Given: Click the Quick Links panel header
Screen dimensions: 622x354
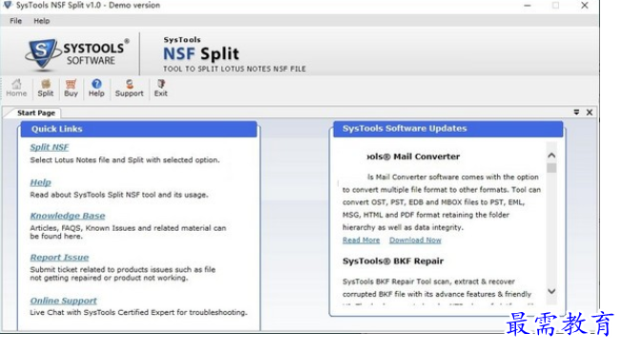Looking at the screenshot, I should click(x=139, y=129).
